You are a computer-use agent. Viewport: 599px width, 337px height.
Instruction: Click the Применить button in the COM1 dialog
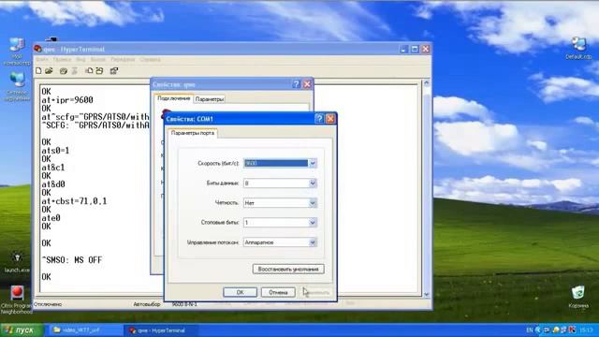(x=316, y=292)
